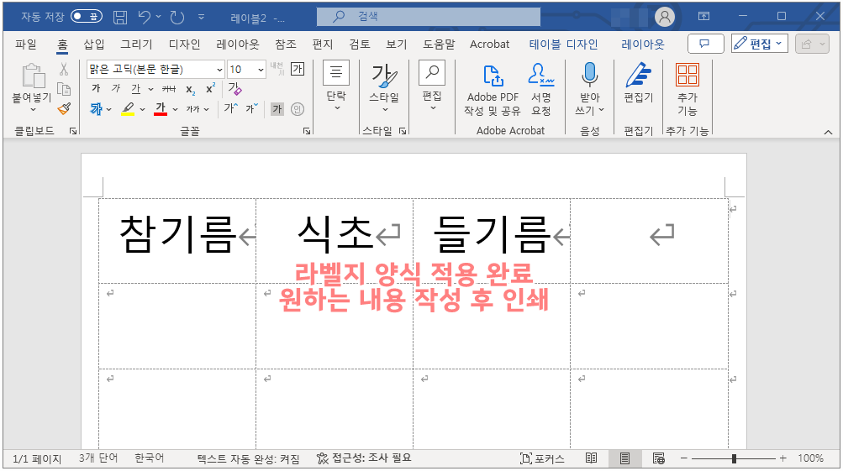Image resolution: width=843 pixels, height=471 pixels.
Task: Open the 참조 ribbon tab
Action: [286, 44]
